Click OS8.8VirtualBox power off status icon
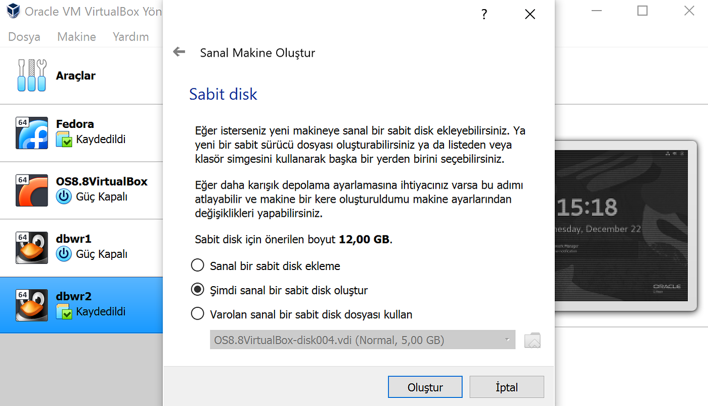The image size is (708, 406). (64, 197)
